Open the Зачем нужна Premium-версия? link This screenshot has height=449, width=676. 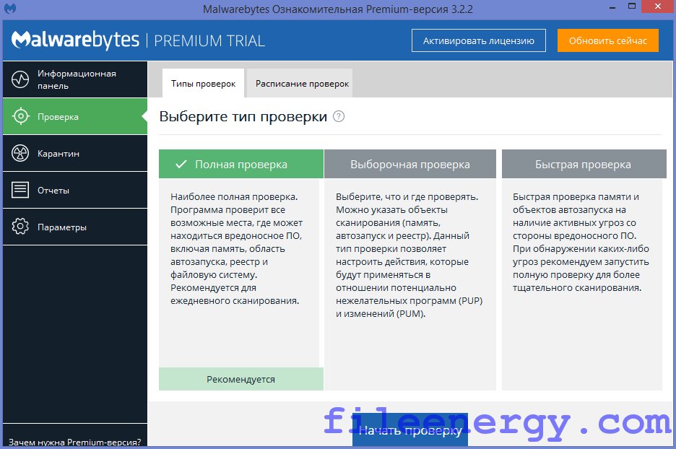tap(74, 442)
